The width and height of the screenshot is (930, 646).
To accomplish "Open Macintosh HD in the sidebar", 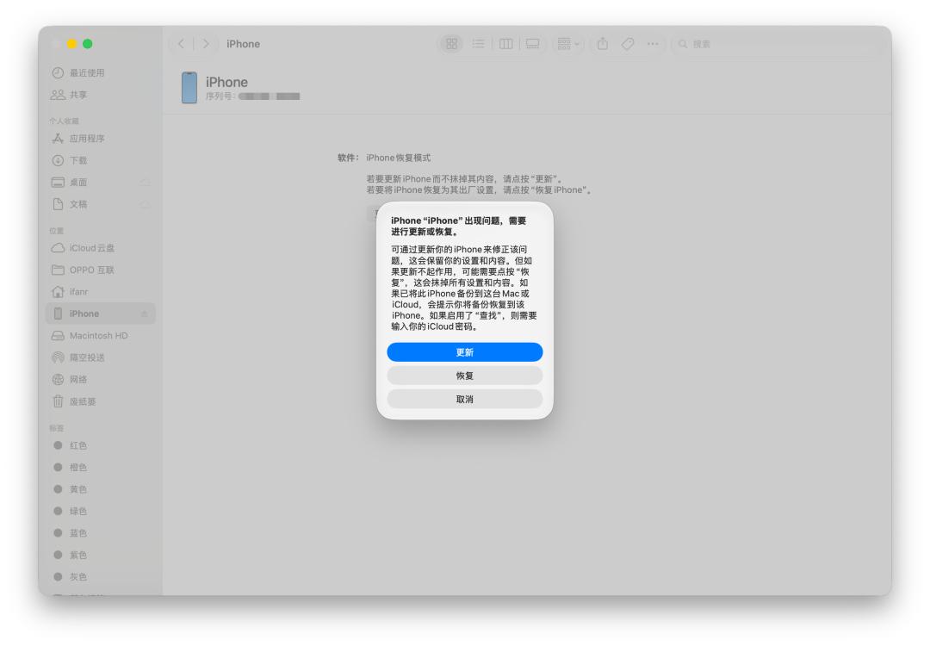I will click(100, 336).
